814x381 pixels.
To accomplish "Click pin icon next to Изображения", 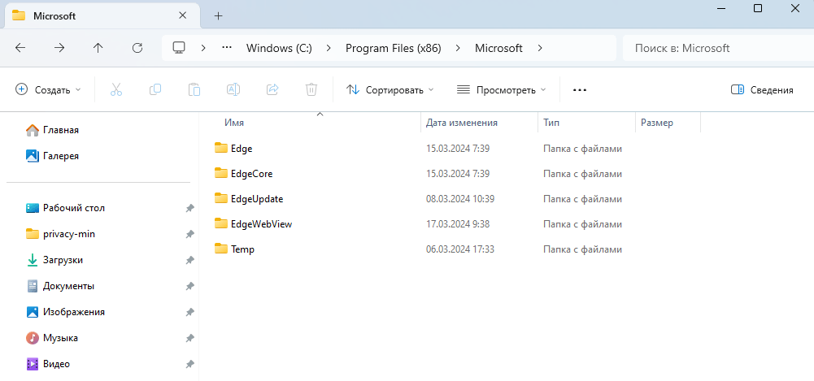I will point(190,312).
